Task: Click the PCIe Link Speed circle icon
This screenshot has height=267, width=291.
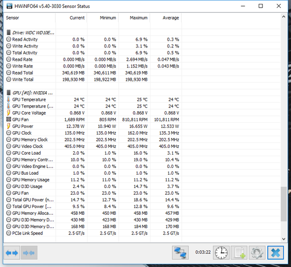Action: pos(8,233)
